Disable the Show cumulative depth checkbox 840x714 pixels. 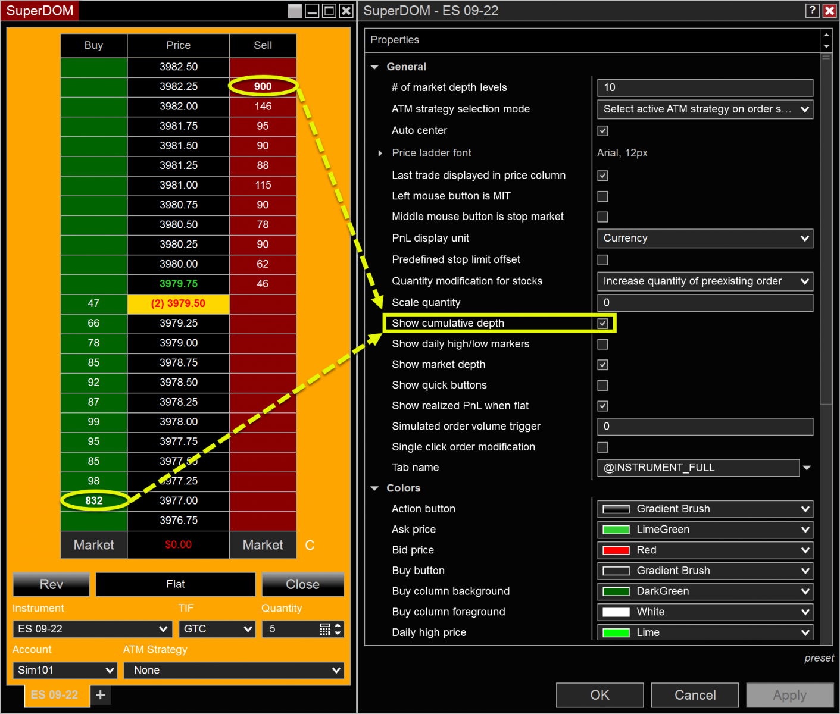point(602,323)
